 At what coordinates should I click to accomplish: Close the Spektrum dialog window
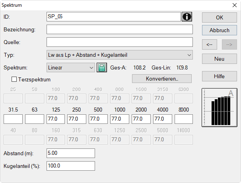[x=235, y=5]
